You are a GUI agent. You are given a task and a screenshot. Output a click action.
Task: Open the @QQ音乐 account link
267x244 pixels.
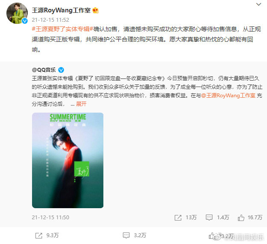tap(44, 70)
